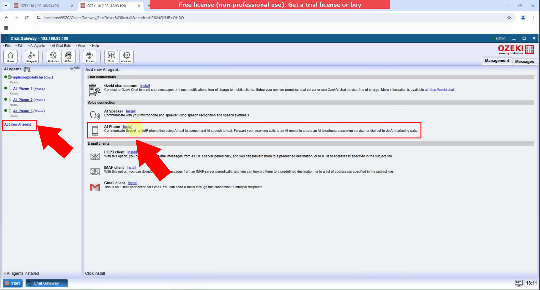The image size is (540, 290).
Task: Open the AI Agents menu
Action: coord(37,46)
